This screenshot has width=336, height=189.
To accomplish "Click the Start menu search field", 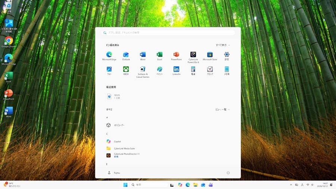I will (168, 32).
